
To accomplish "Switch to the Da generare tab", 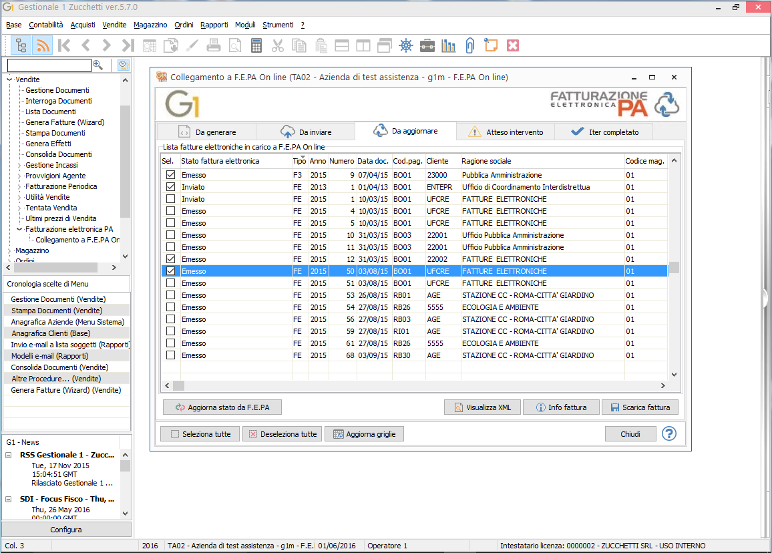I will coord(207,132).
